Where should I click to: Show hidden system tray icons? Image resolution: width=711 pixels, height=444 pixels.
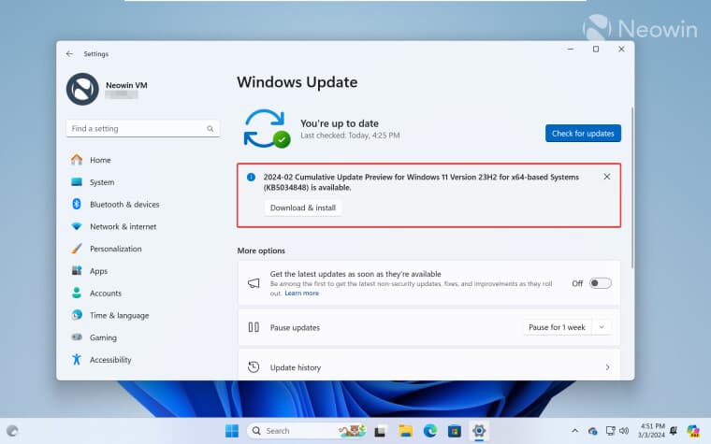(x=575, y=431)
